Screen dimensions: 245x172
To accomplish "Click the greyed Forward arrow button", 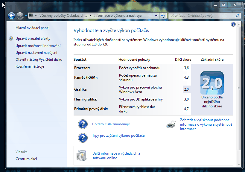I will (20, 16).
